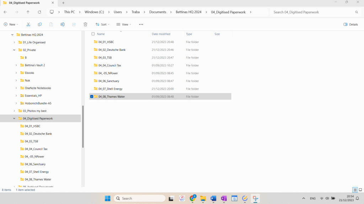Click the Cut scissors icon

[x=28, y=25]
